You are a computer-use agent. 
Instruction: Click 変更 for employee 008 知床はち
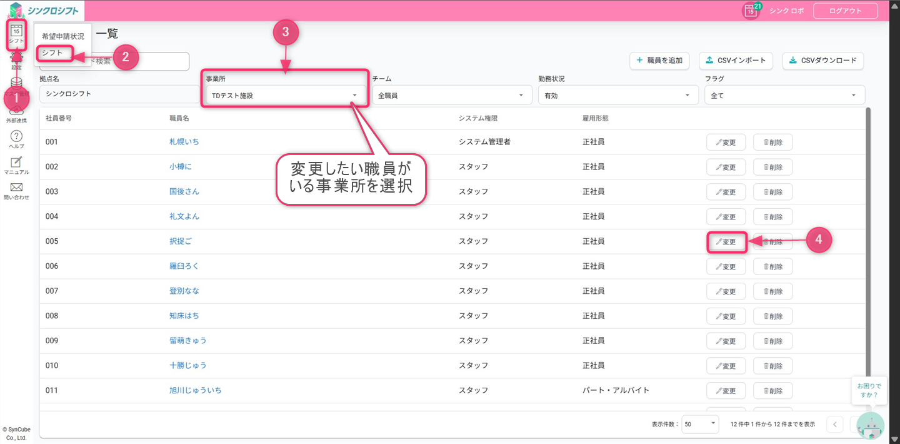[x=726, y=316]
